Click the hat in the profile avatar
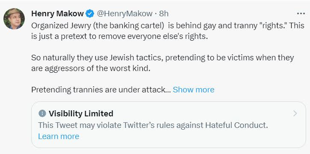310x154 pixels. (13, 13)
